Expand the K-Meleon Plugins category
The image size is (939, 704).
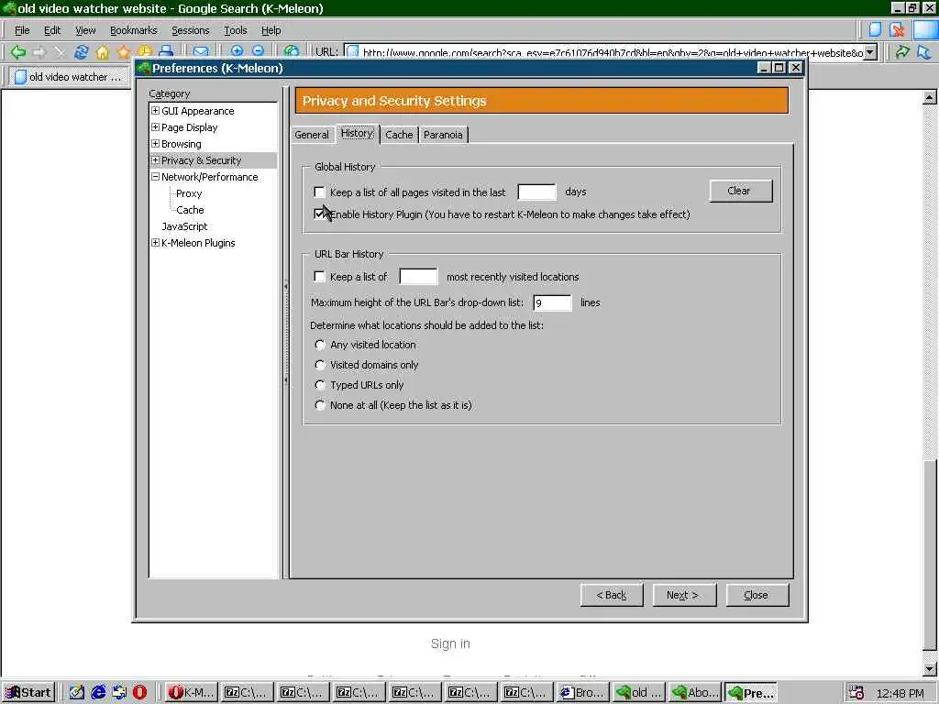click(x=155, y=242)
